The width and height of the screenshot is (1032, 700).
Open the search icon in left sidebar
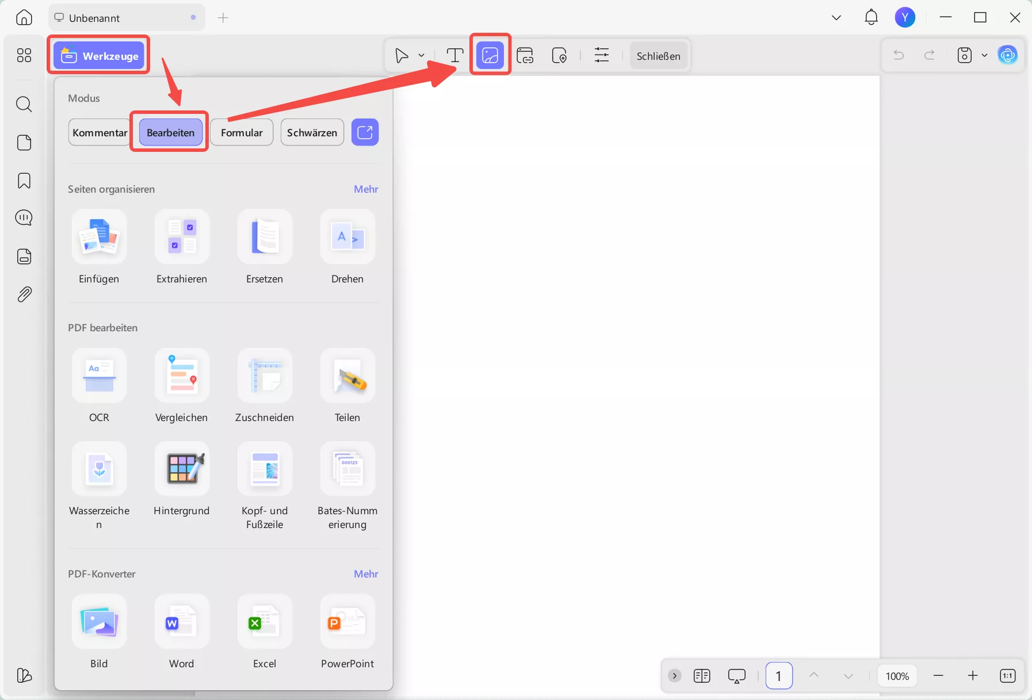[x=24, y=104]
